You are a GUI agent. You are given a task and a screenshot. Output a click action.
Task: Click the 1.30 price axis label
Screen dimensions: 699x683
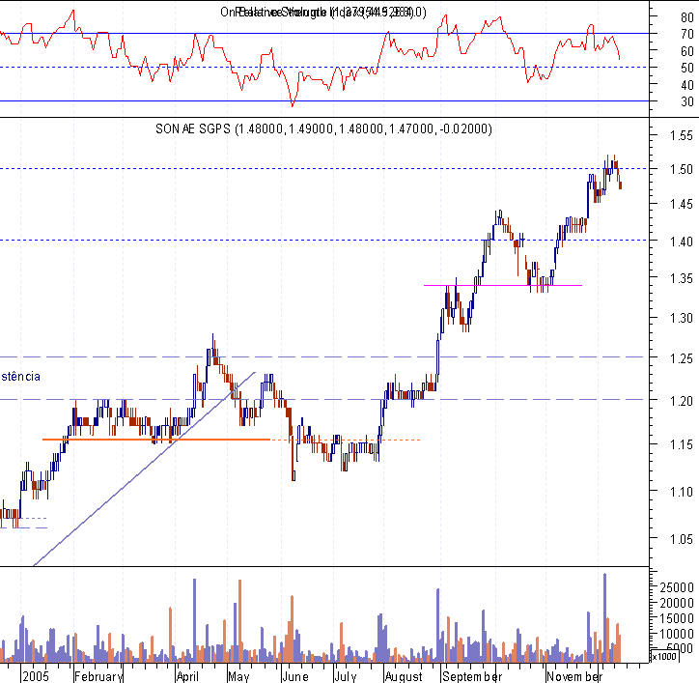point(682,319)
